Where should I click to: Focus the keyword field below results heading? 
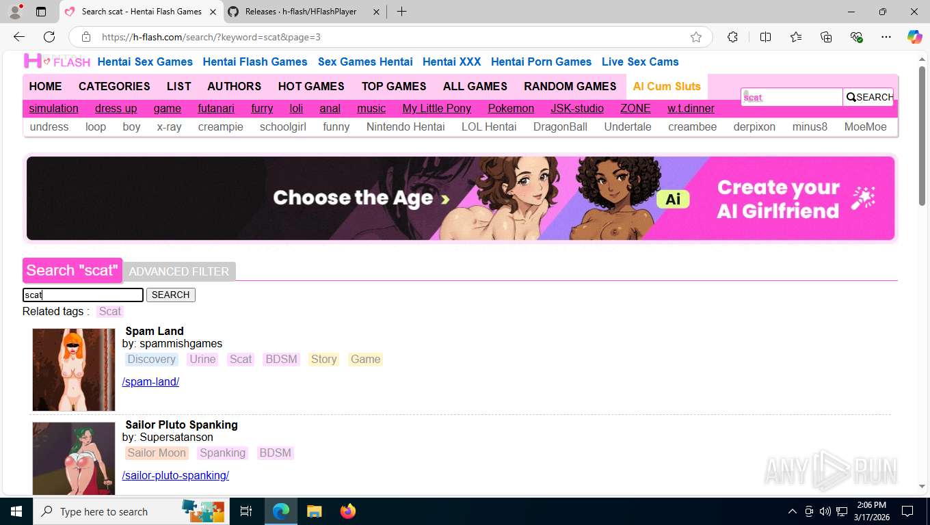(x=83, y=295)
